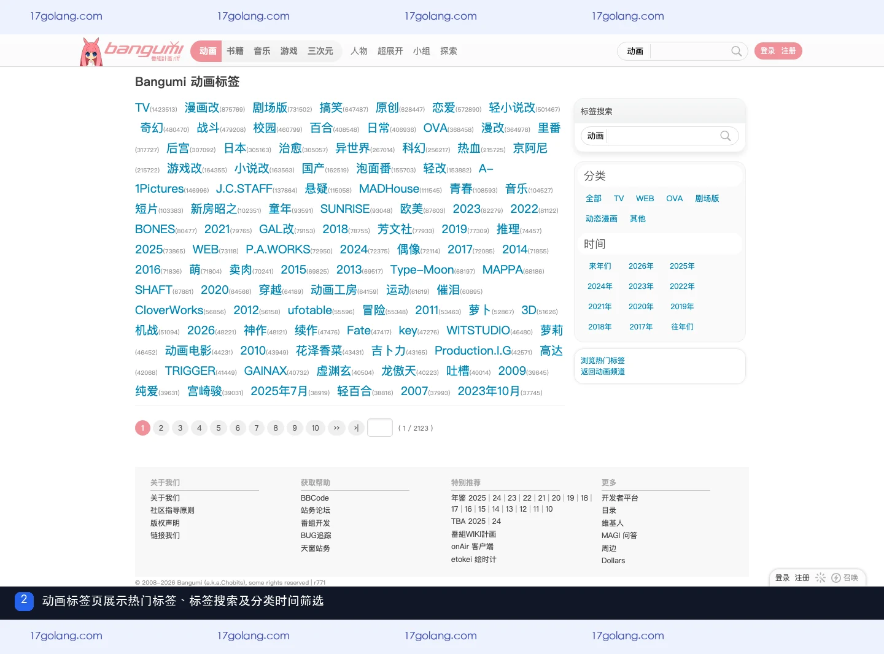Click the 召唤 lightning icon
The width and height of the screenshot is (884, 654).
836,578
